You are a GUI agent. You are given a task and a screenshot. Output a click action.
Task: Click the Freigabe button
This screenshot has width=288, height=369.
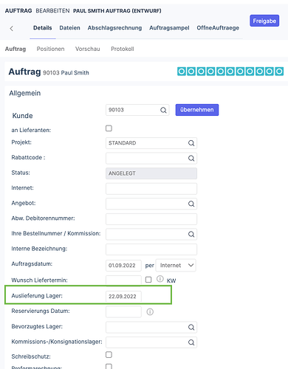264,21
